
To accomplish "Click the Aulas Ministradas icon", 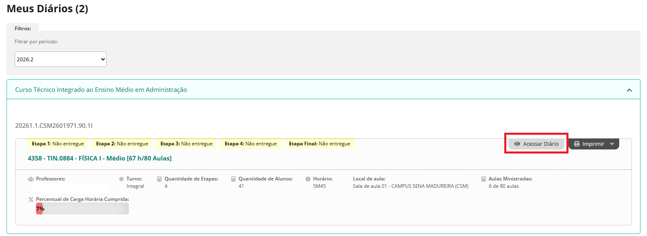I will coord(483,179).
